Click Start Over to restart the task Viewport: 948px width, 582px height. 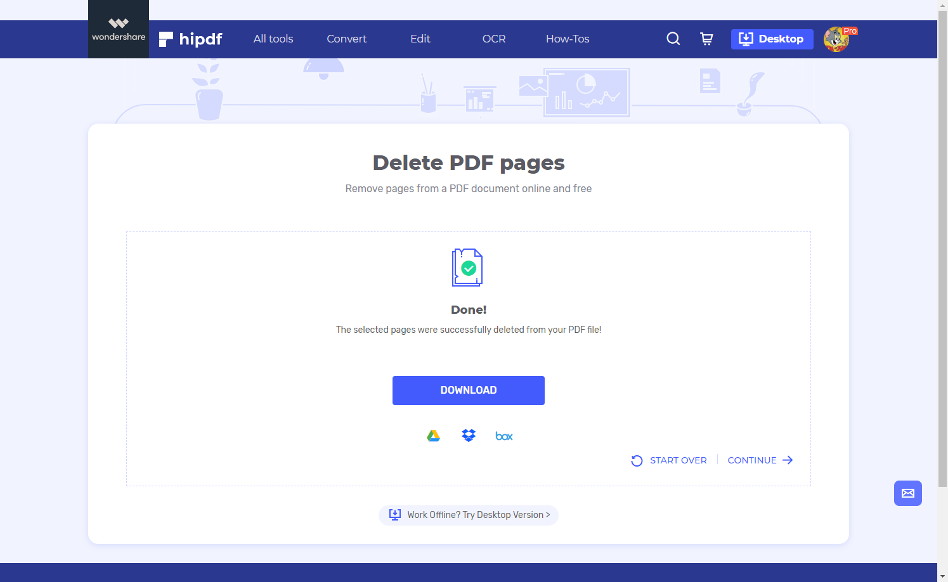click(x=678, y=460)
